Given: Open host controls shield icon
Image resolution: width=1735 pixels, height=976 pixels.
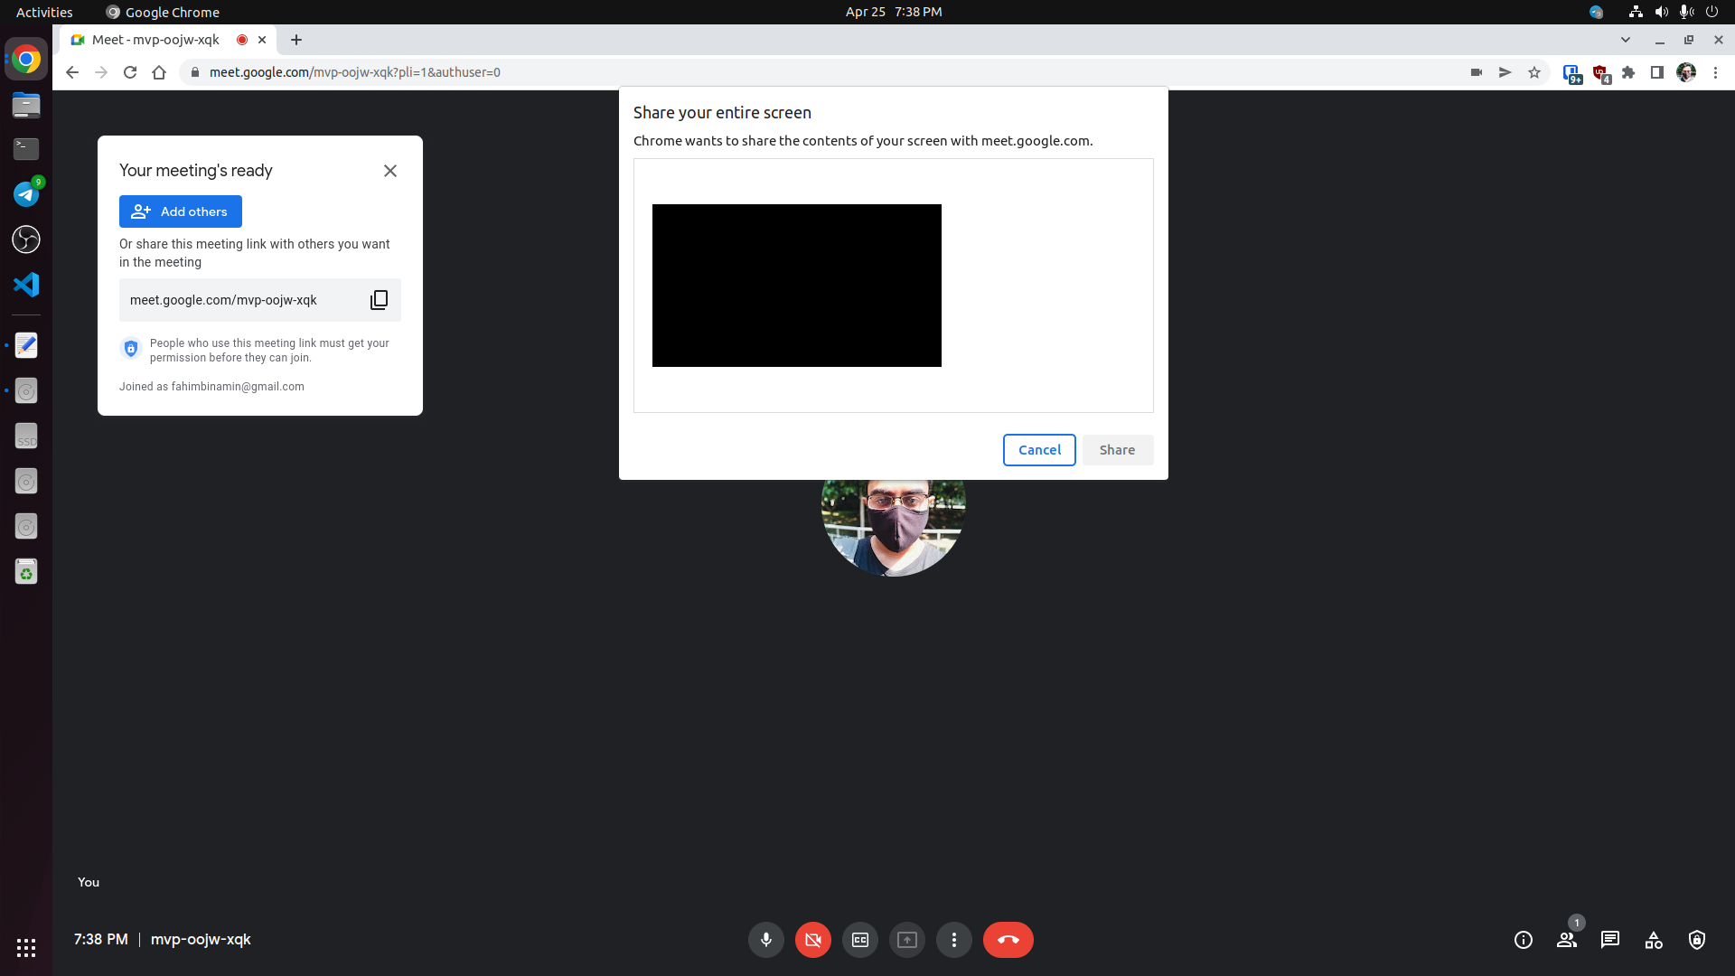Looking at the screenshot, I should 1696,940.
